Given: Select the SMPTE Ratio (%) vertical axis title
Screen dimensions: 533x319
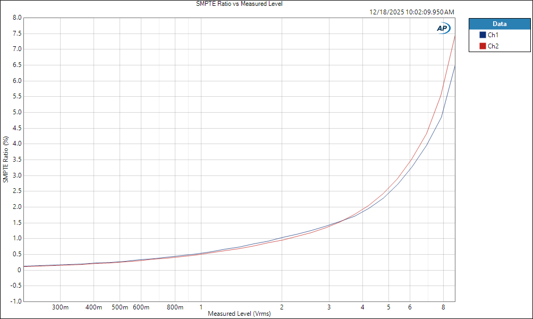Looking at the screenshot, I should (x=6, y=159).
